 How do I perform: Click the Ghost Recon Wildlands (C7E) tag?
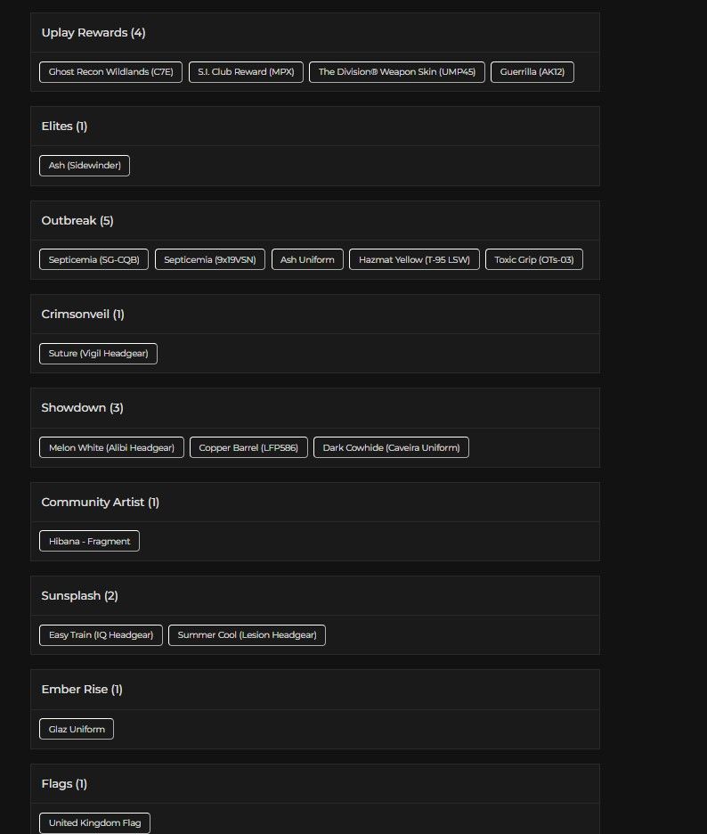(111, 72)
